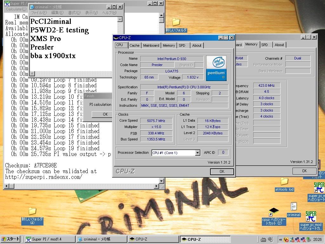
Task: Click the Instructions field 'MMX, SSE, SSE2, SSE3, EM64T'
Action: [x=184, y=105]
